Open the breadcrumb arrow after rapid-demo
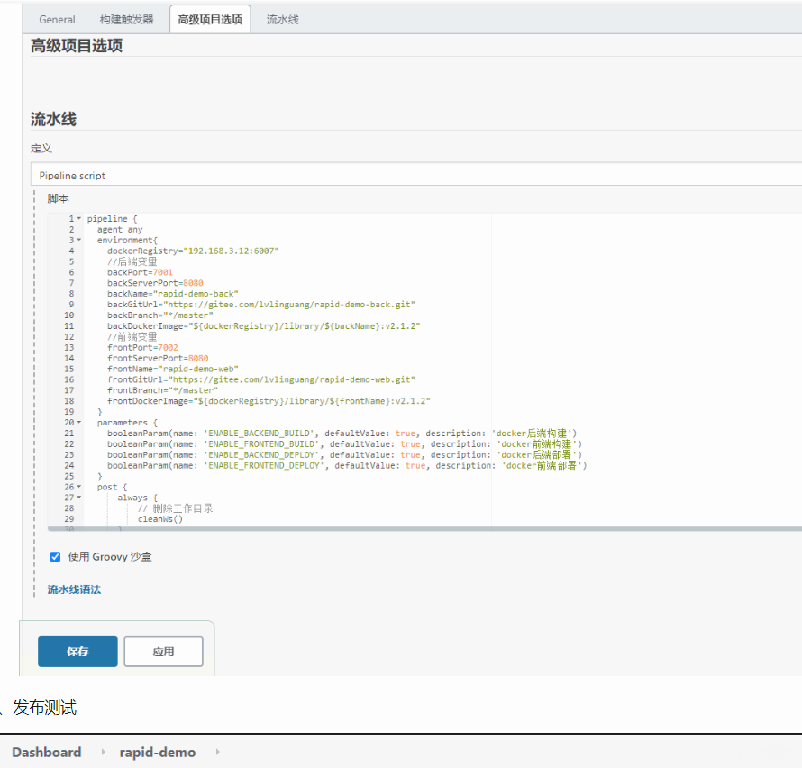This screenshot has width=802, height=768. pyautogui.click(x=218, y=752)
